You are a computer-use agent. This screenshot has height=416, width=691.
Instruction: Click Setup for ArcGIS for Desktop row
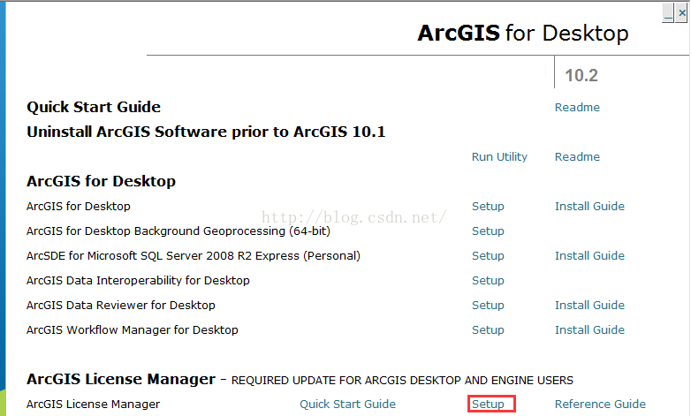tap(488, 207)
